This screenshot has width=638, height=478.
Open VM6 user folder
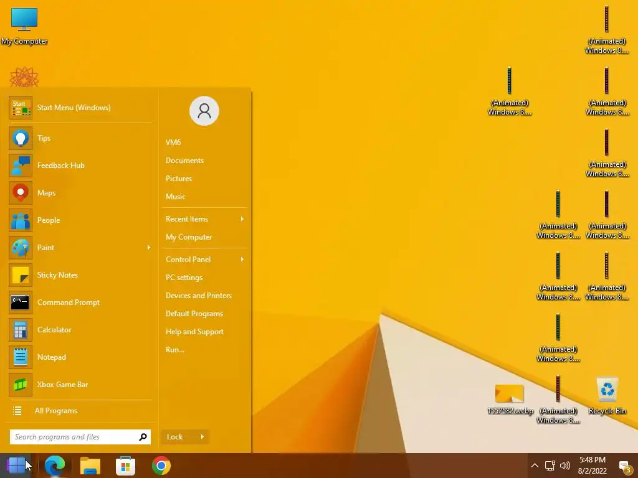[x=173, y=143]
